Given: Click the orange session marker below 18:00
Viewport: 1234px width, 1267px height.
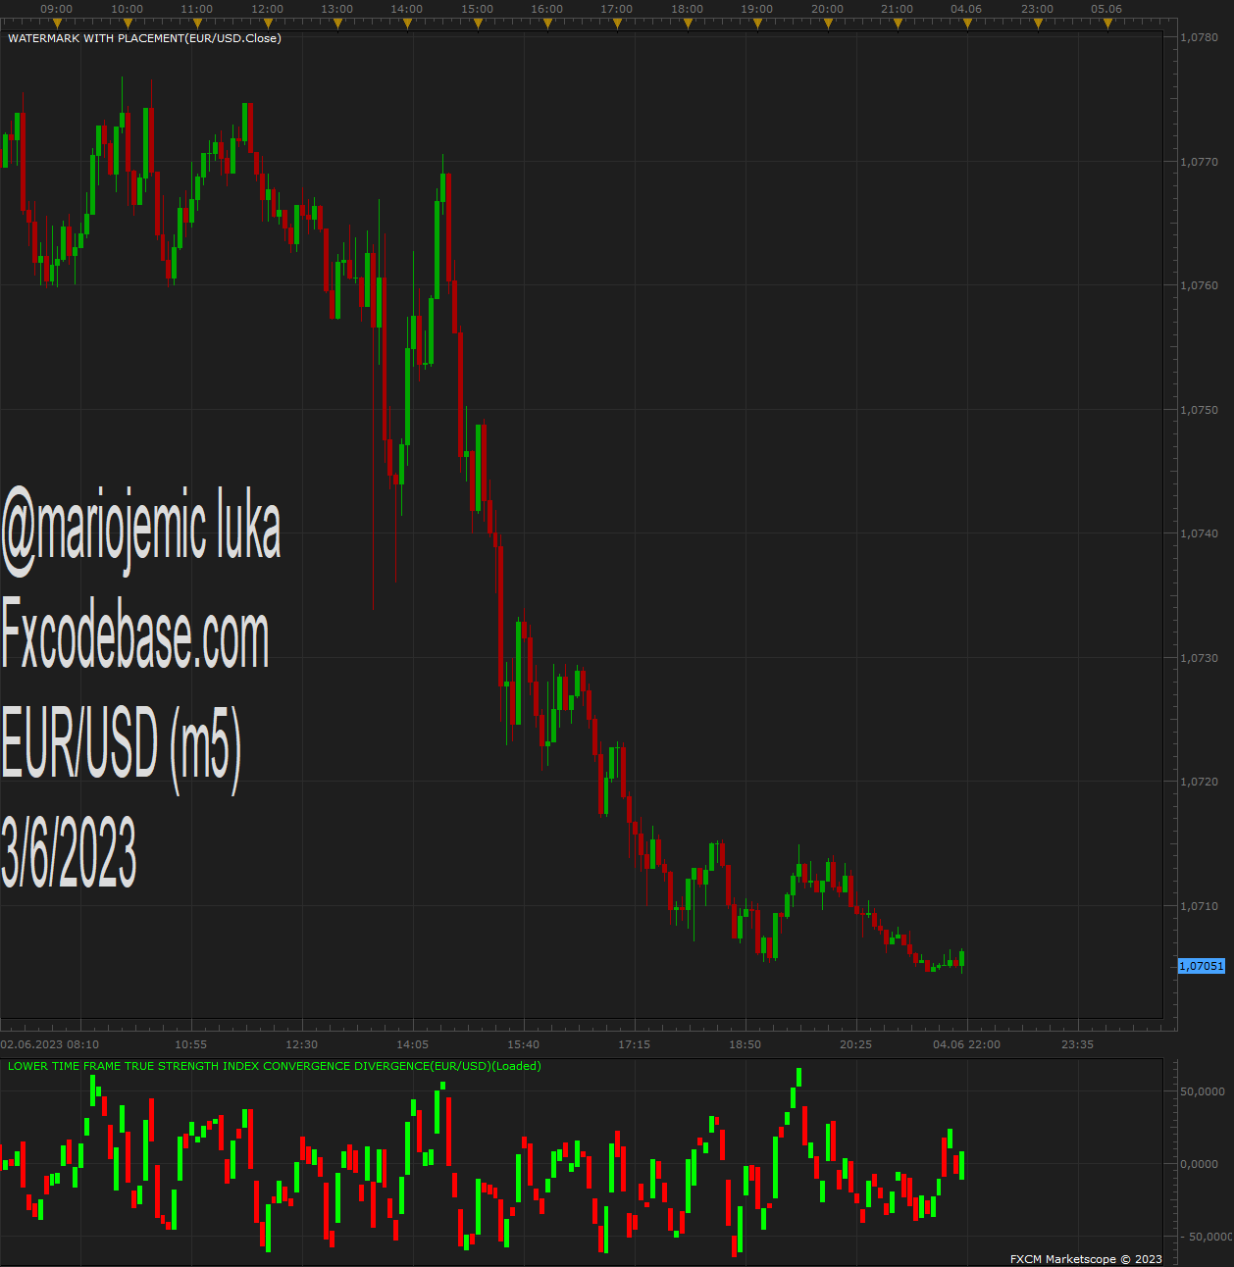Looking at the screenshot, I should pos(688,23).
